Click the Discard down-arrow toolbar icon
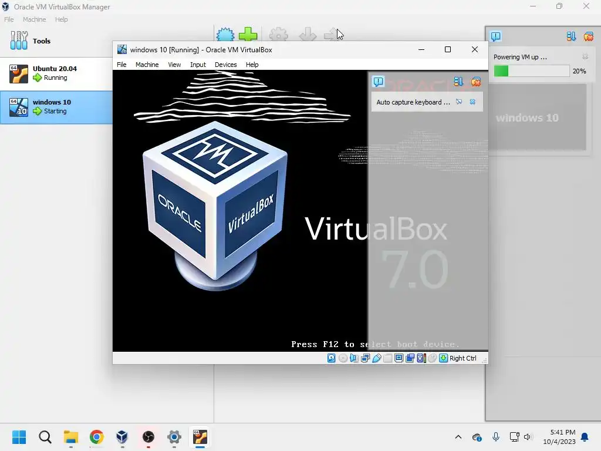The image size is (601, 451). [x=308, y=35]
